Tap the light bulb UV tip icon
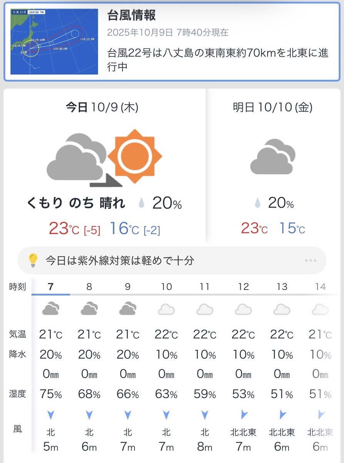The height and width of the screenshot is (463, 344). pyautogui.click(x=33, y=260)
